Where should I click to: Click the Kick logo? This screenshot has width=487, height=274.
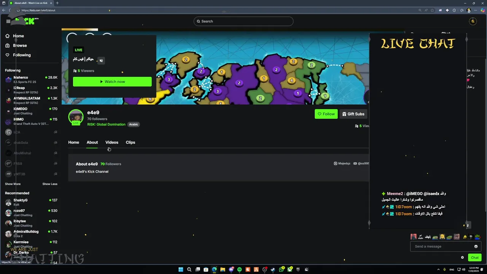(25, 21)
